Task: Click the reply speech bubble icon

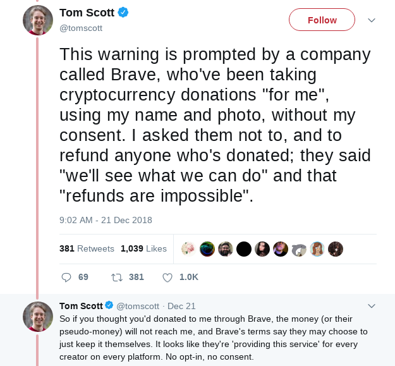Action: [66, 277]
